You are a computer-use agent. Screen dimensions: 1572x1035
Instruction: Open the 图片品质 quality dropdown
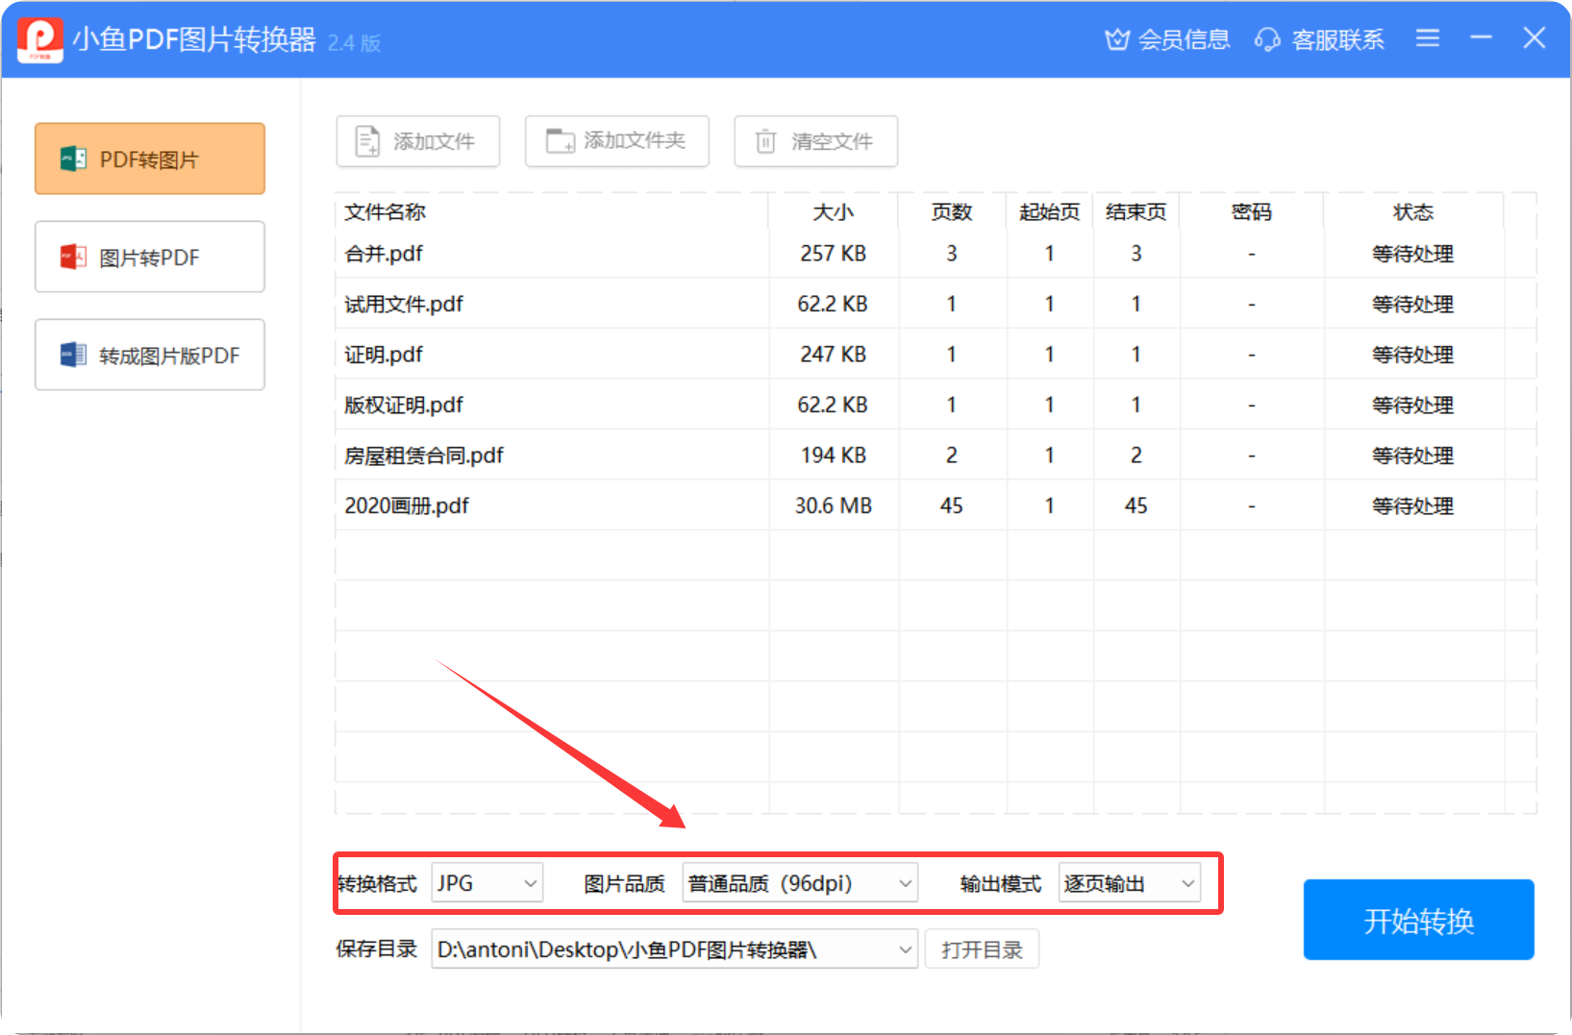point(800,882)
